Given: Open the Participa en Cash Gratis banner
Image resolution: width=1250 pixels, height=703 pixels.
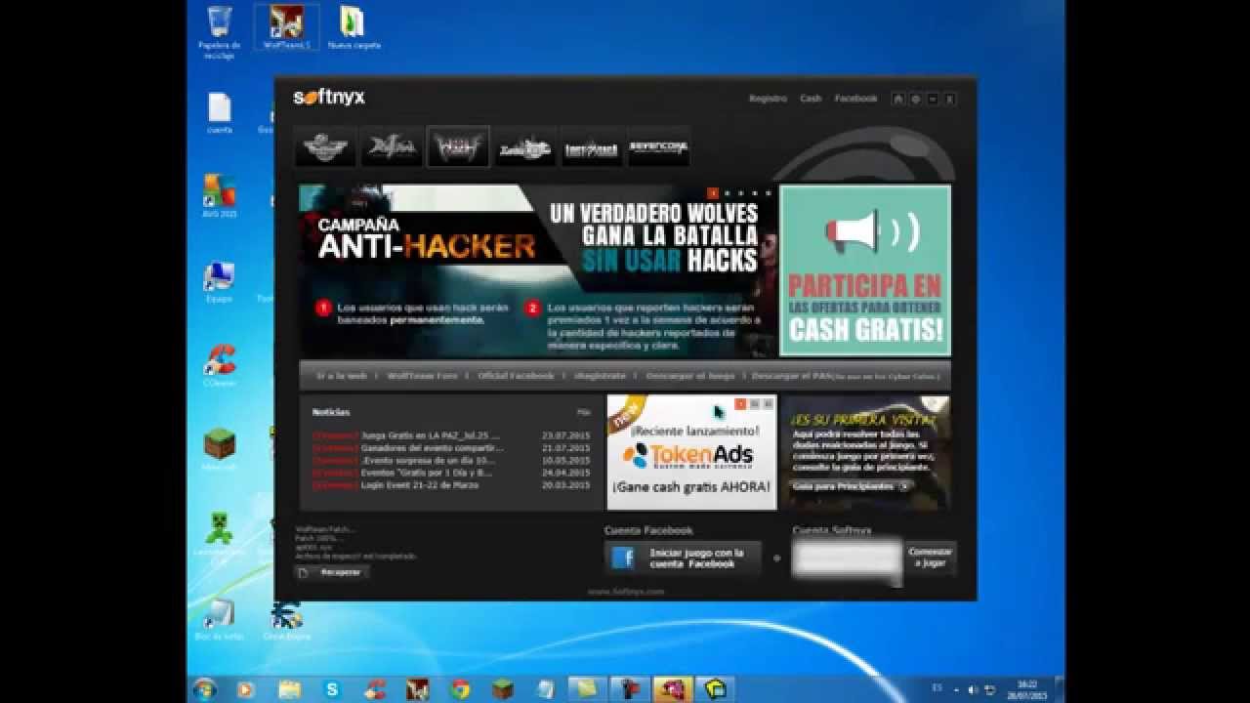Looking at the screenshot, I should pyautogui.click(x=865, y=270).
